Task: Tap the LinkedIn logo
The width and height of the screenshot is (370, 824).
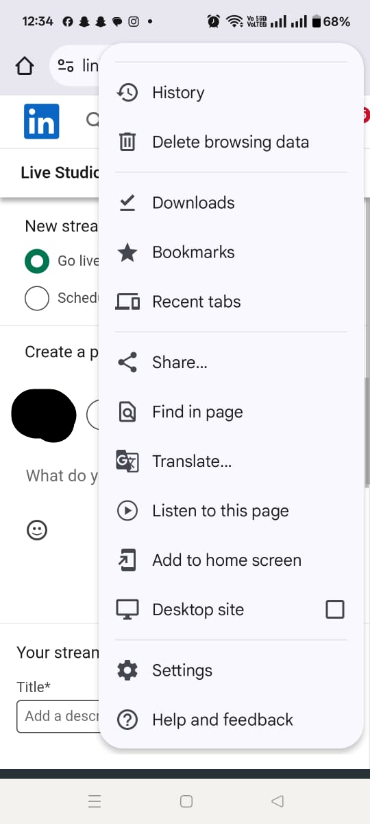Action: 41,122
